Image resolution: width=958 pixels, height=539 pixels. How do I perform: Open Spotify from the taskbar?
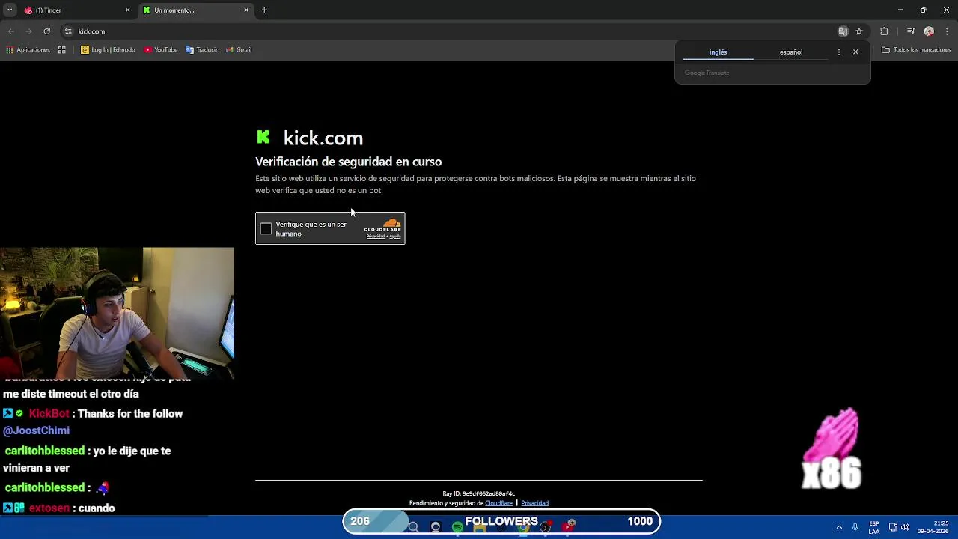(457, 527)
